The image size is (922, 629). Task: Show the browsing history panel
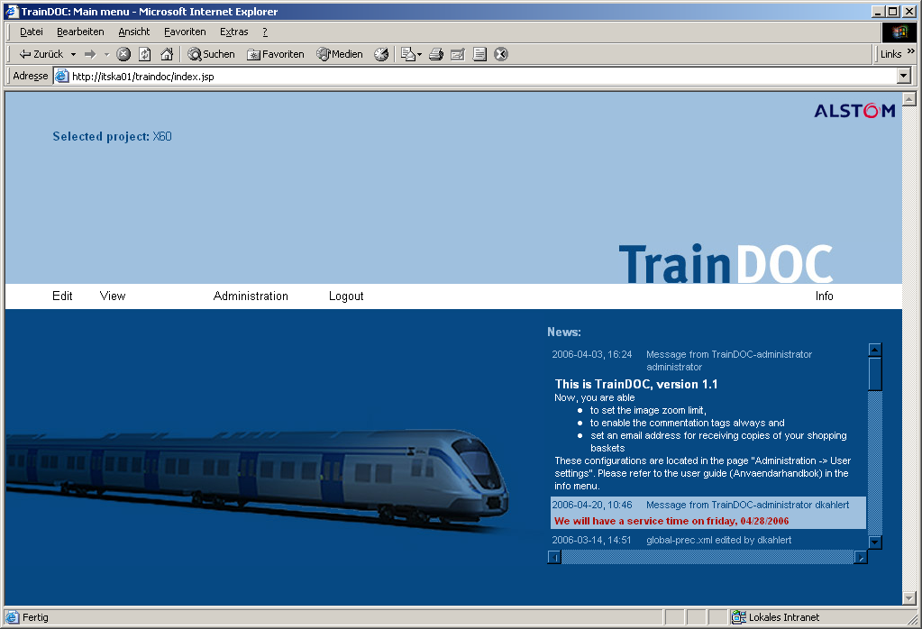pyautogui.click(x=381, y=54)
